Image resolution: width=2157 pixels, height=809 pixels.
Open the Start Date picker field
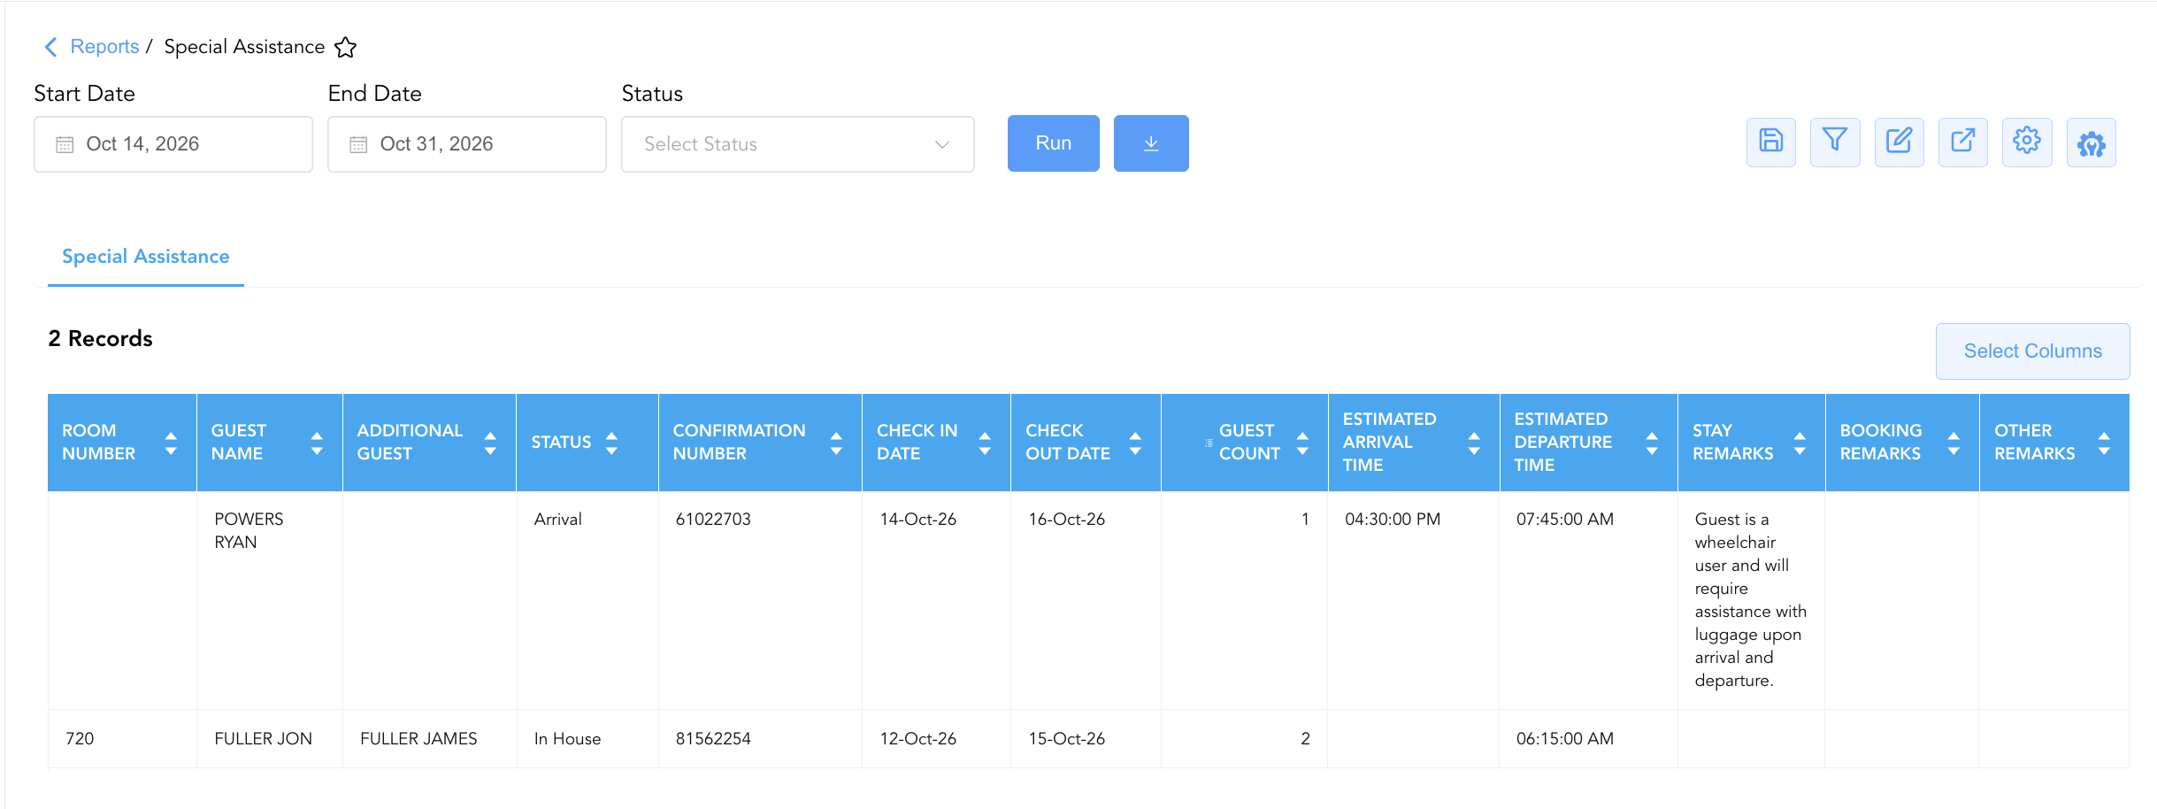point(173,144)
